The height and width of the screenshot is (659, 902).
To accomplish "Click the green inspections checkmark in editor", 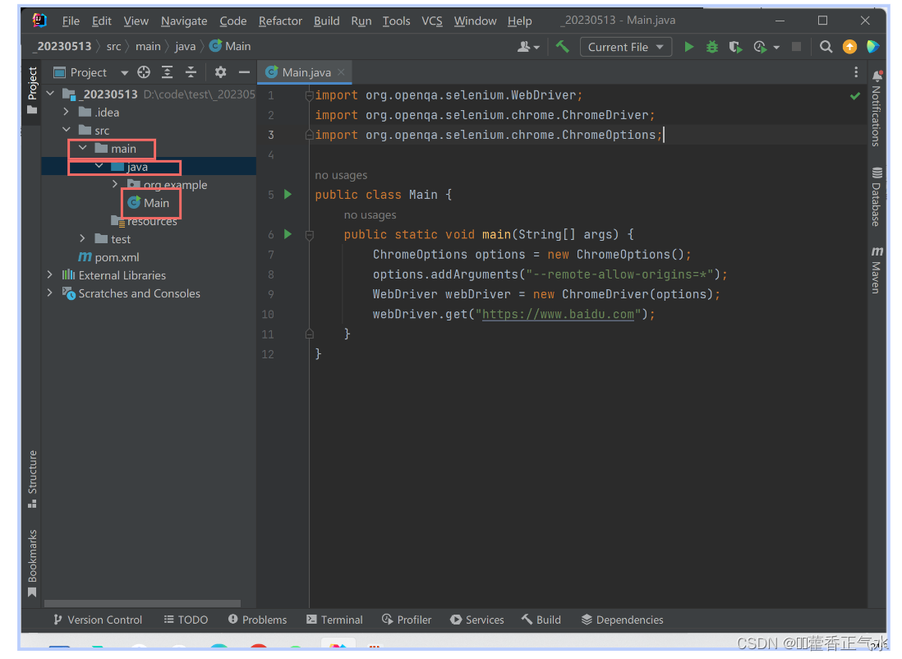I will [854, 95].
